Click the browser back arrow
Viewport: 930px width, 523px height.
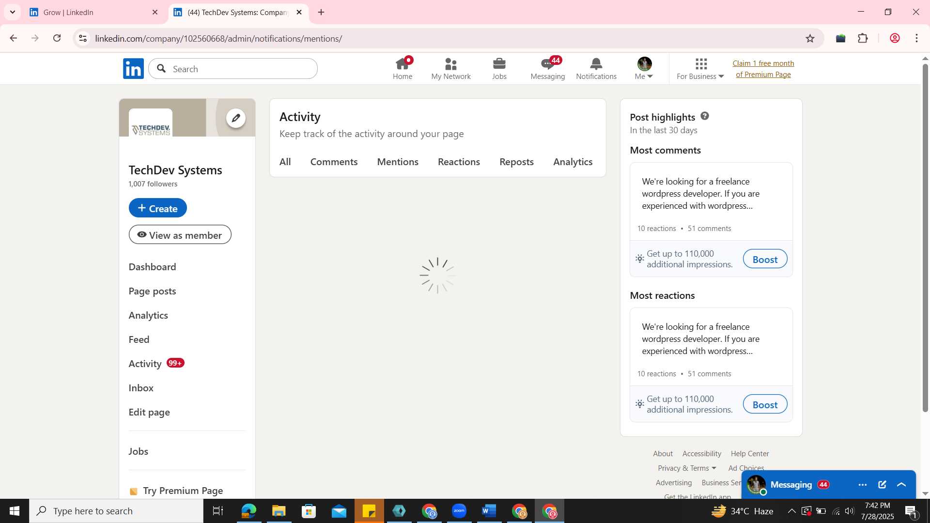[14, 38]
